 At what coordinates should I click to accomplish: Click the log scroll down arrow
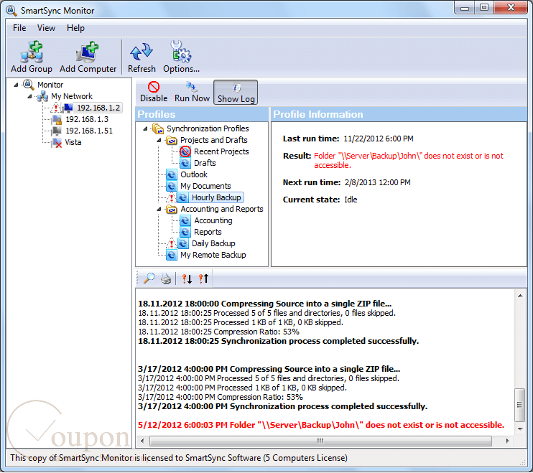pyautogui.click(x=520, y=428)
